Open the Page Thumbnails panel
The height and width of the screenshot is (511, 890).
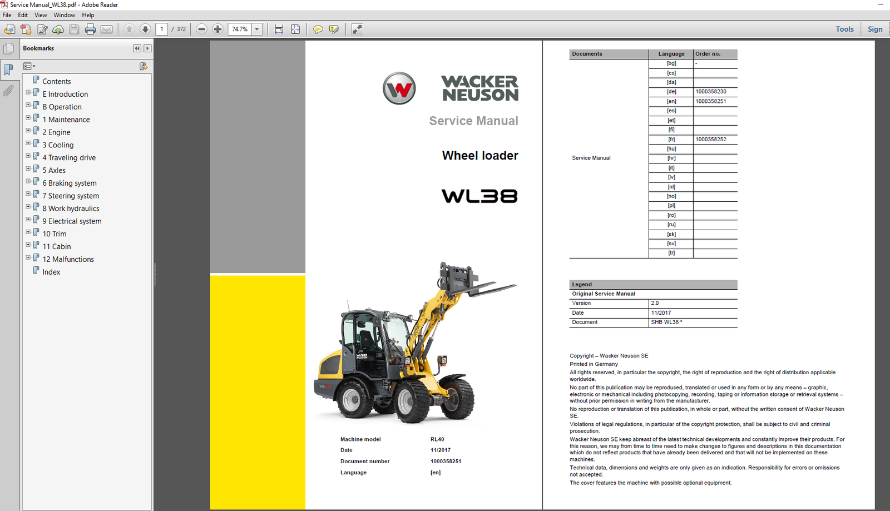[9, 48]
